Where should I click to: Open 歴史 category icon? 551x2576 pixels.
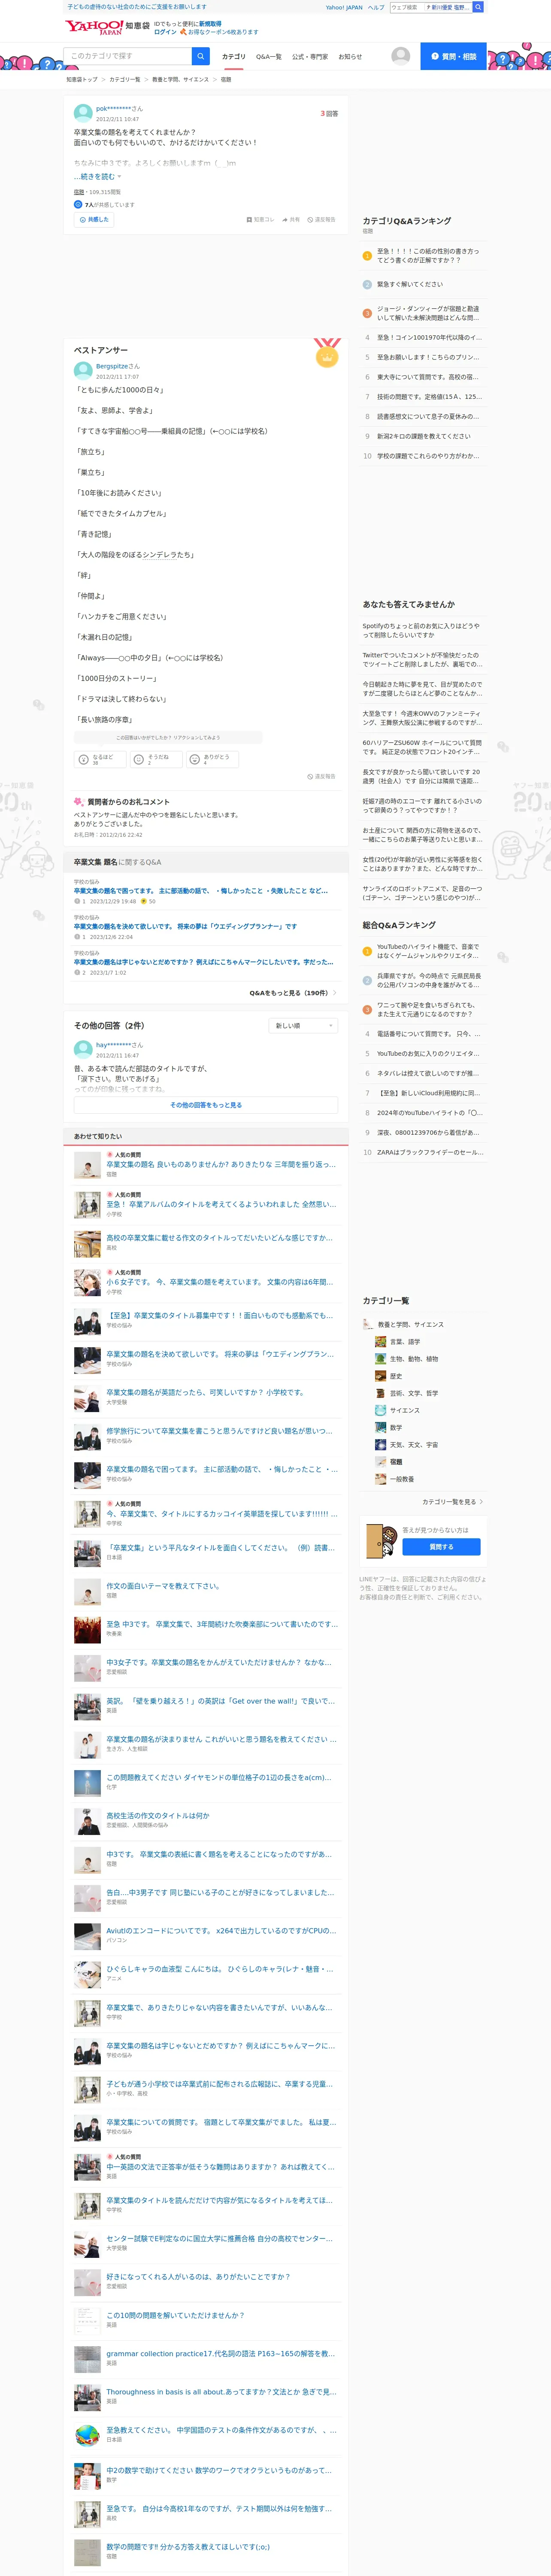tap(380, 1375)
